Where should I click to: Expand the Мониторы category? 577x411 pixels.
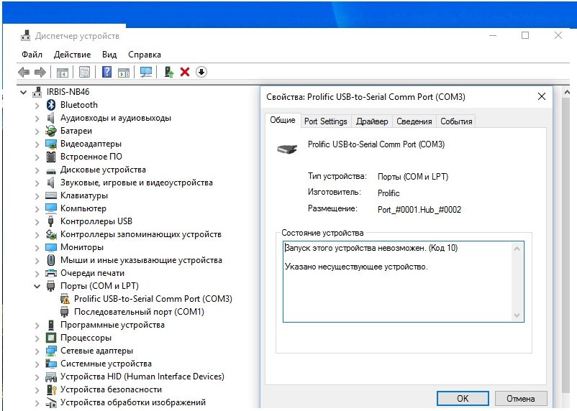point(37,248)
